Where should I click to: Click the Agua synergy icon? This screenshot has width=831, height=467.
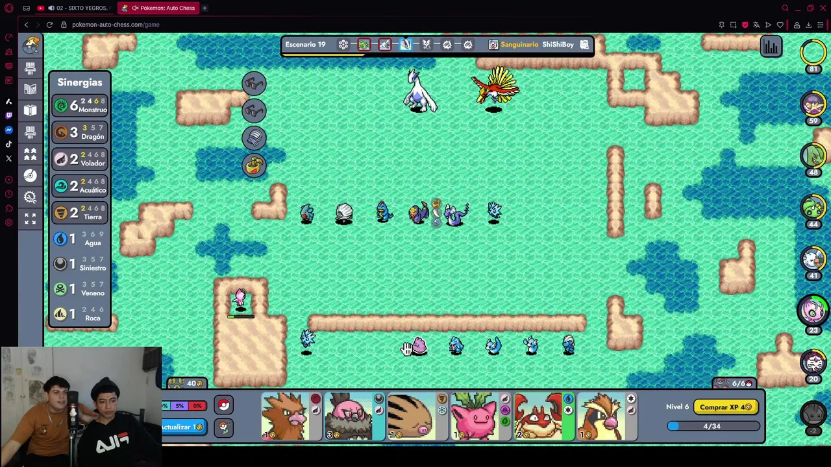(x=60, y=239)
